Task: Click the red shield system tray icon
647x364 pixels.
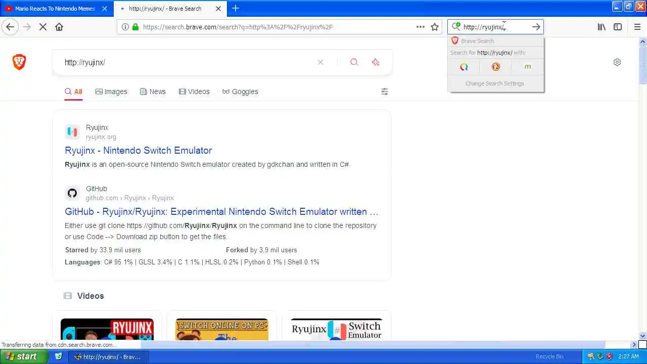Action: 610,356
